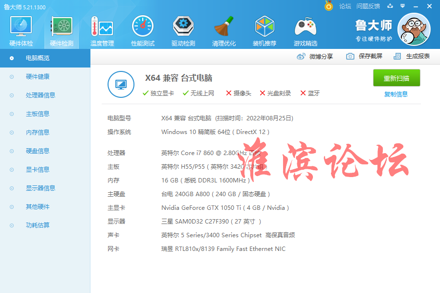Click the 三星 C27F390 monitor value

[211, 222]
